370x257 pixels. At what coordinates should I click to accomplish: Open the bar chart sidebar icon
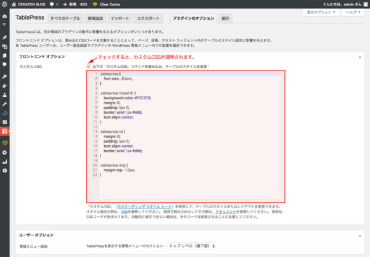(x=4, y=162)
